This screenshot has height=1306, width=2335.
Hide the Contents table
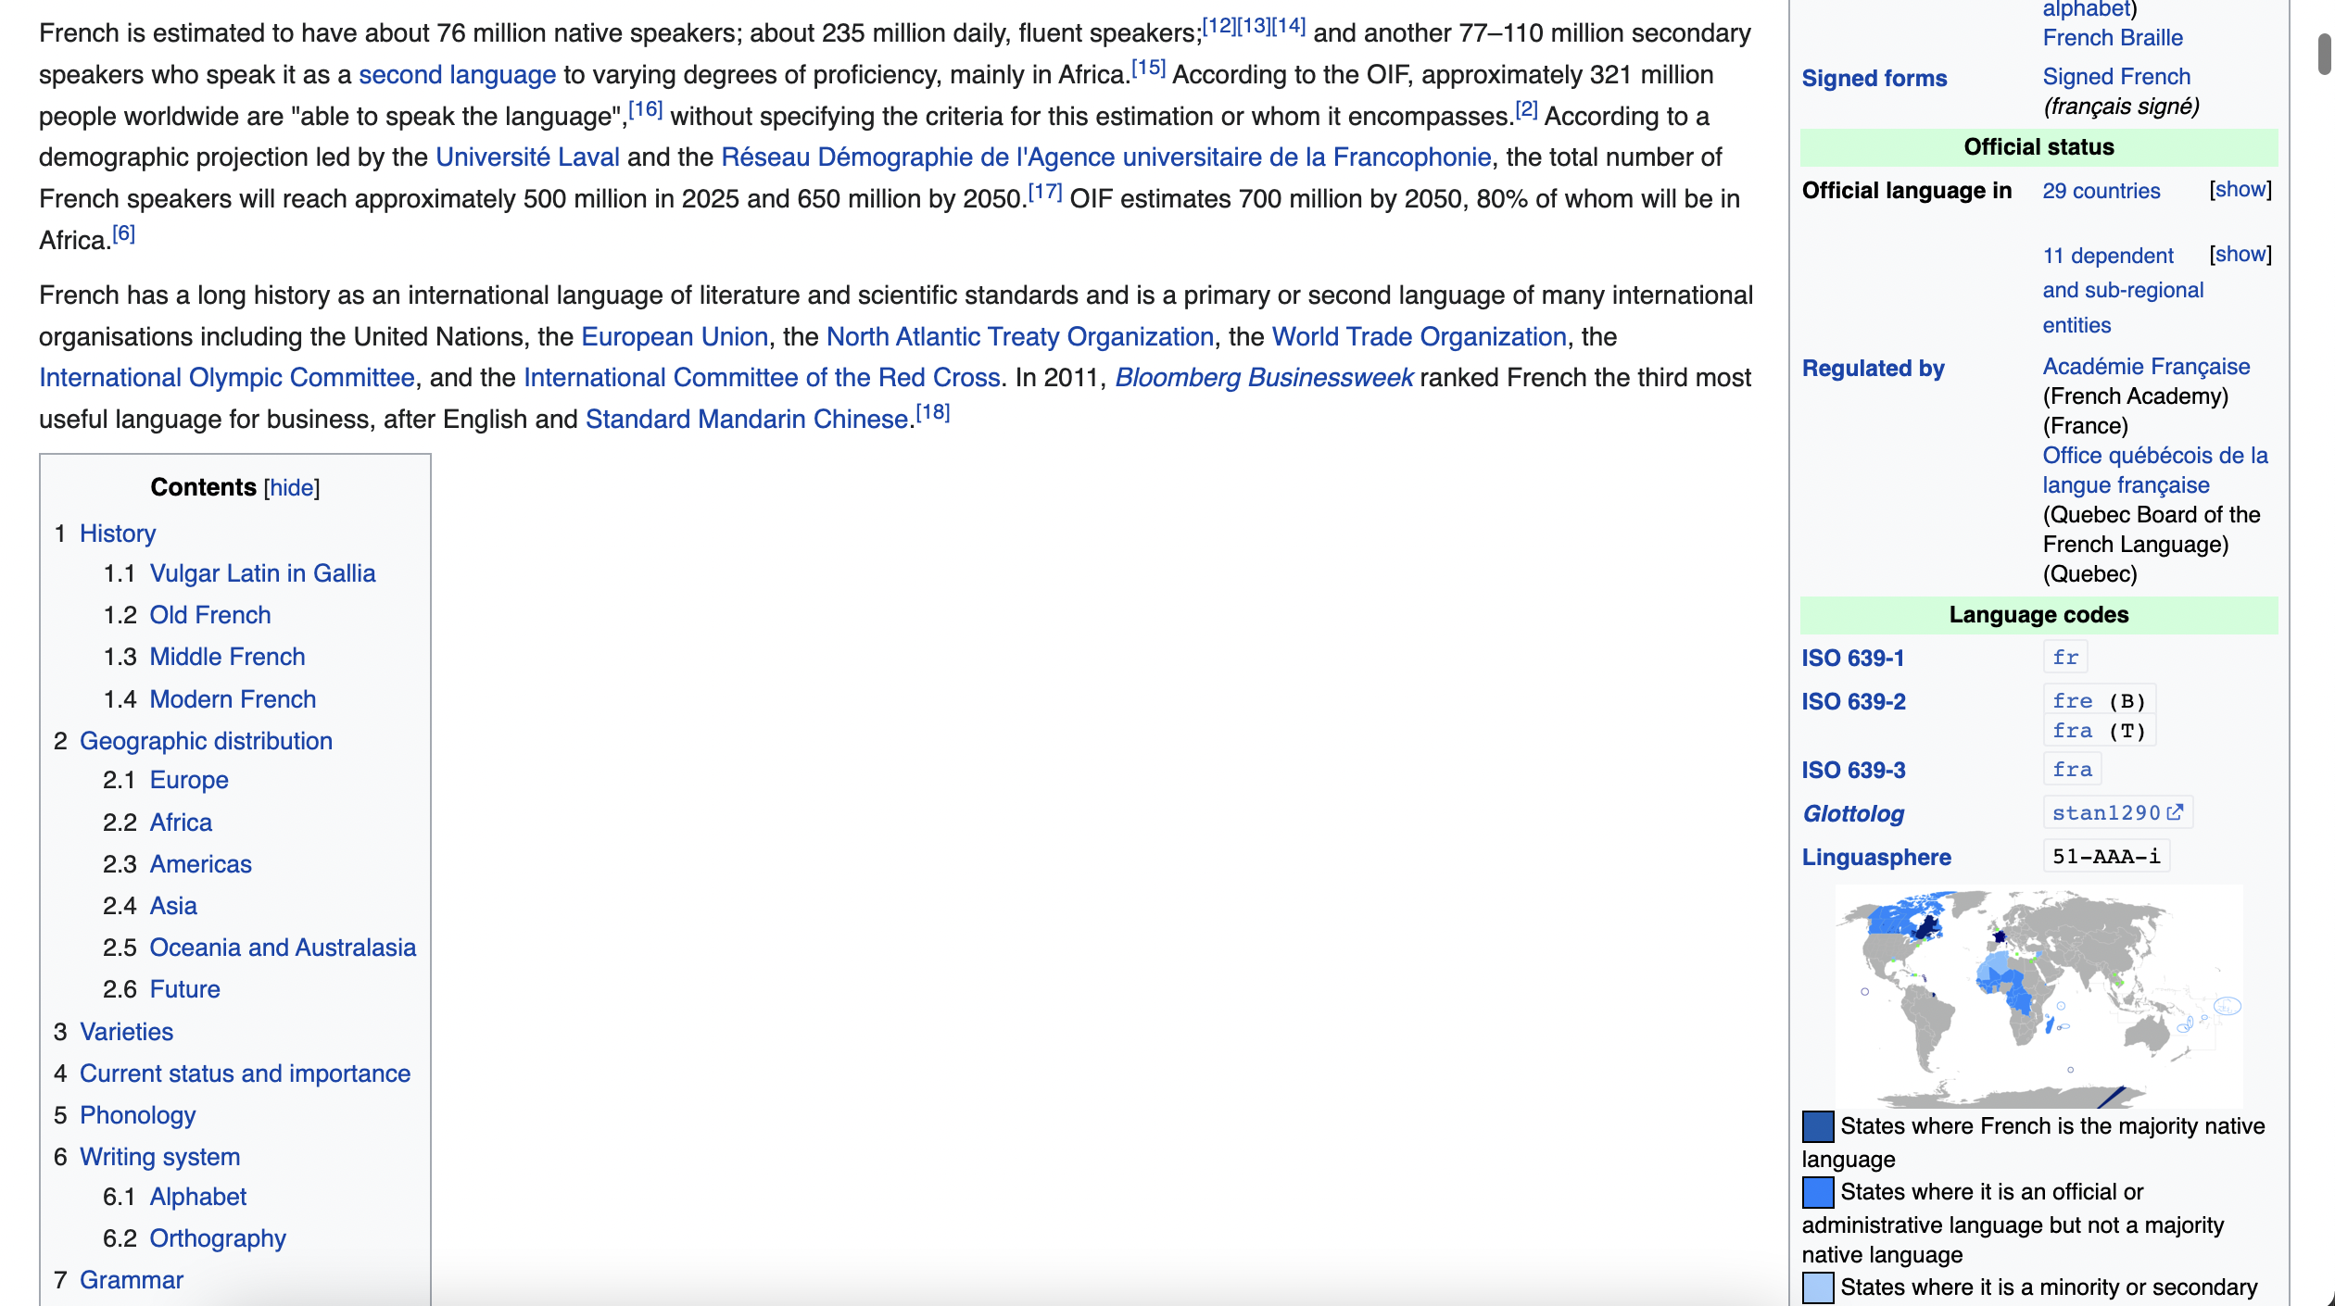[291, 488]
